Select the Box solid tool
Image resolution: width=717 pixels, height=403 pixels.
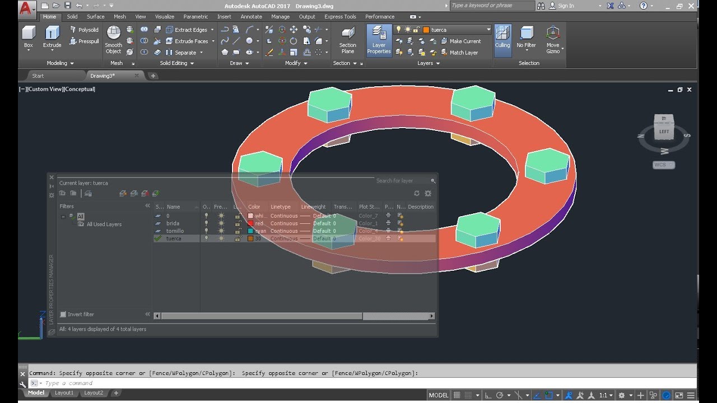28,38
